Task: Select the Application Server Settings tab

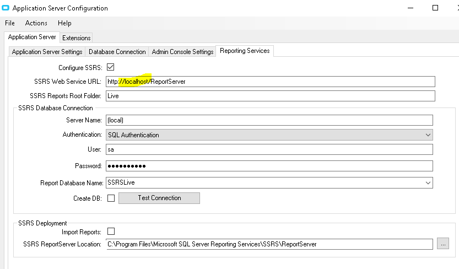Action: pos(47,52)
